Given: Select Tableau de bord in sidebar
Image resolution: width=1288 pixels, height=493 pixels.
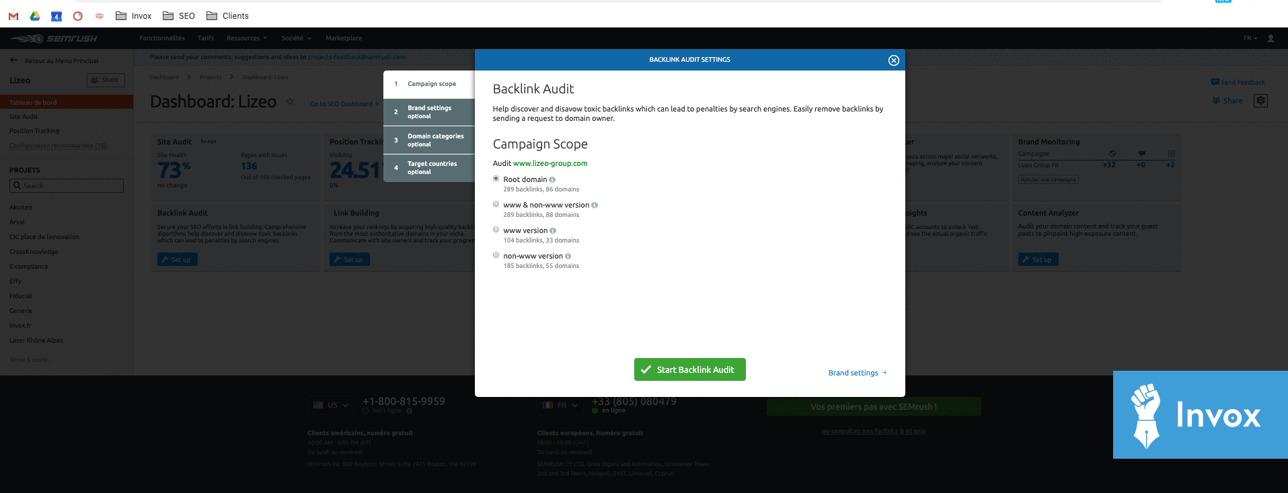Looking at the screenshot, I should (67, 102).
